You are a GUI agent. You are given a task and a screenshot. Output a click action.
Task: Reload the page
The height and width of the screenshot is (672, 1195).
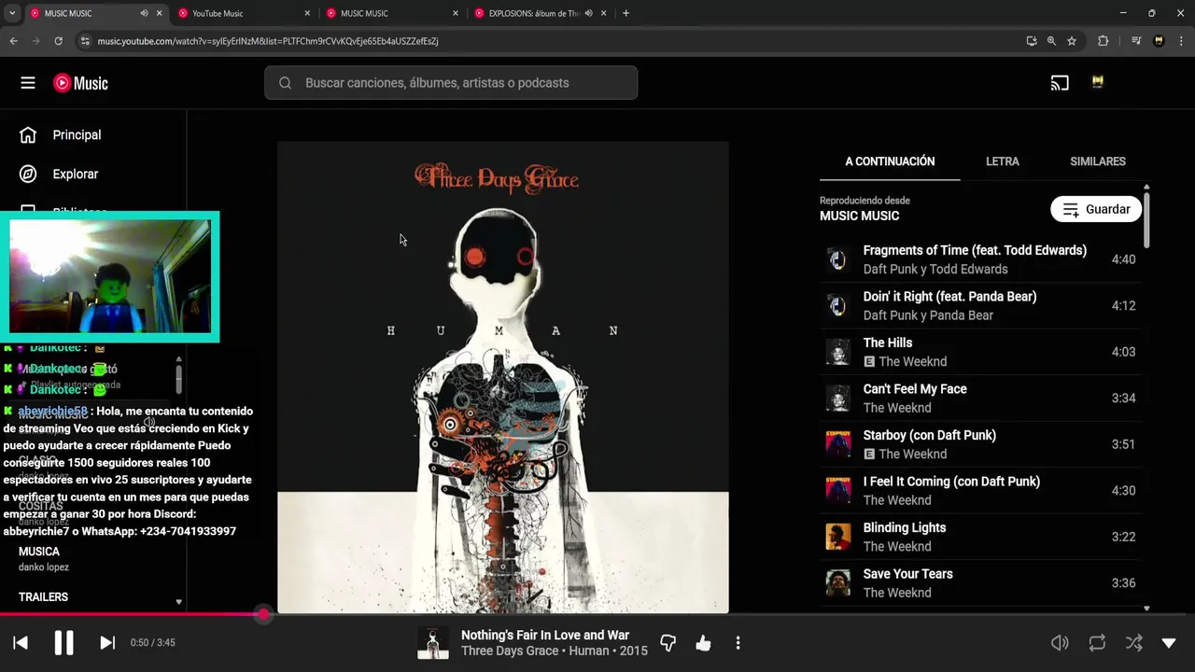point(58,41)
